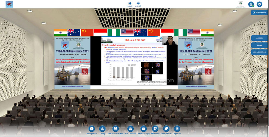Open the Group Chat icon

pos(166,129)
